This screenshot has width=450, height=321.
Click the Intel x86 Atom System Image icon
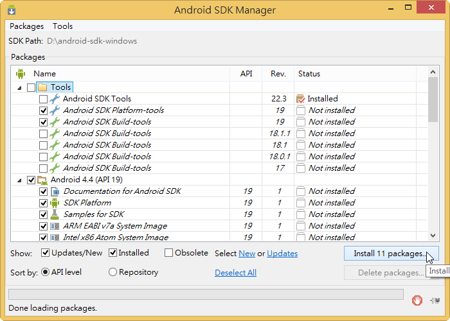point(55,238)
